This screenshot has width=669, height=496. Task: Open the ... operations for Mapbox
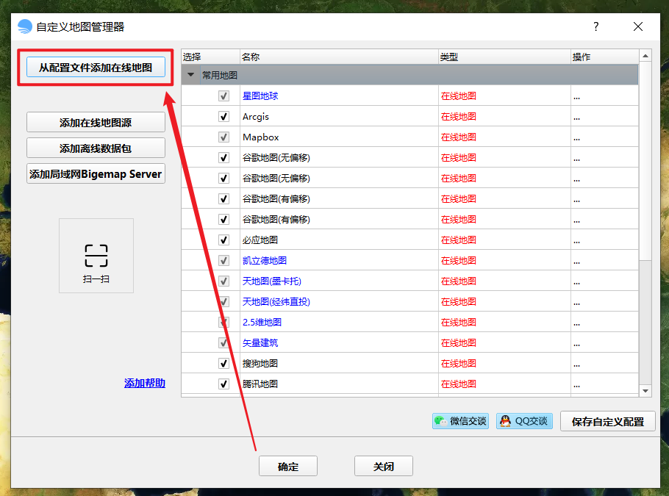coord(577,137)
